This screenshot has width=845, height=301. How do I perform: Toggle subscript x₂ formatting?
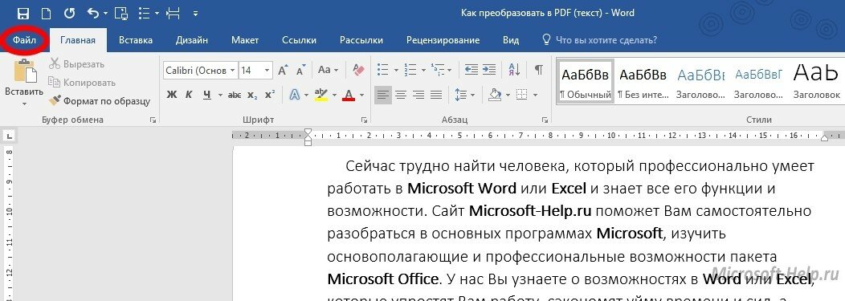pos(252,95)
